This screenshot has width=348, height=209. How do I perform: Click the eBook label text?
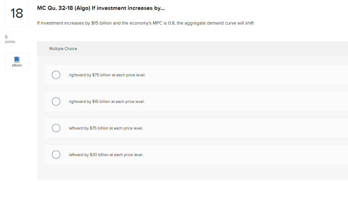click(x=17, y=65)
